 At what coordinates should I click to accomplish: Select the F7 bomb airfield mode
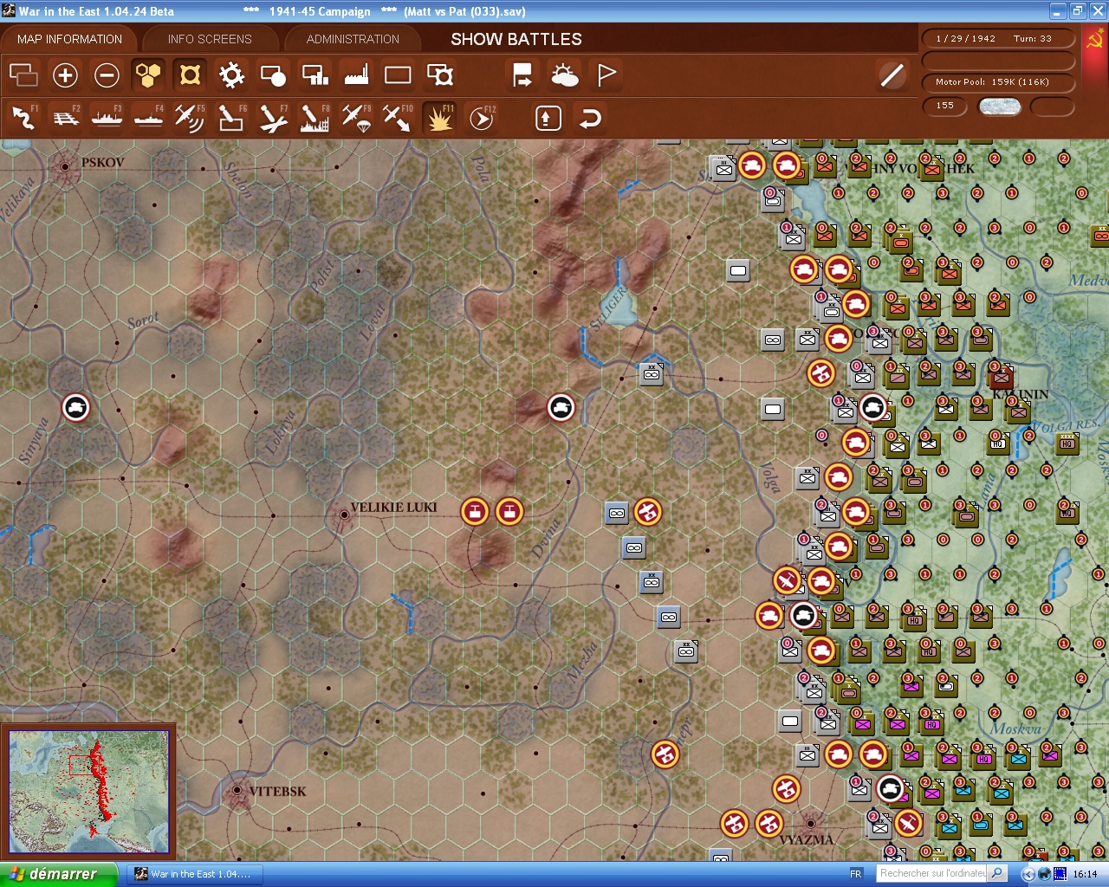coord(273,118)
